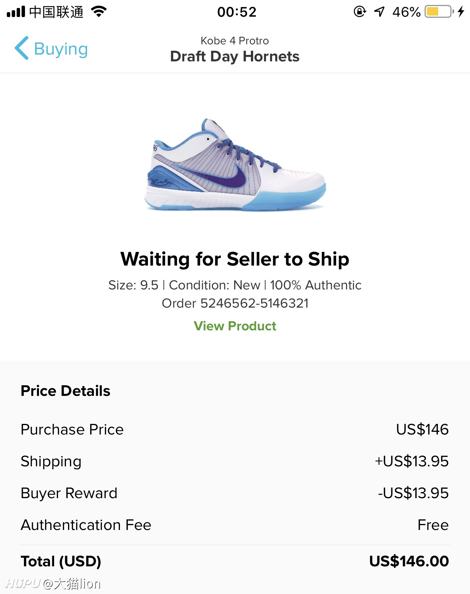Tap the Buyer Reward discount row
This screenshot has width=470, height=594.
pos(69,493)
